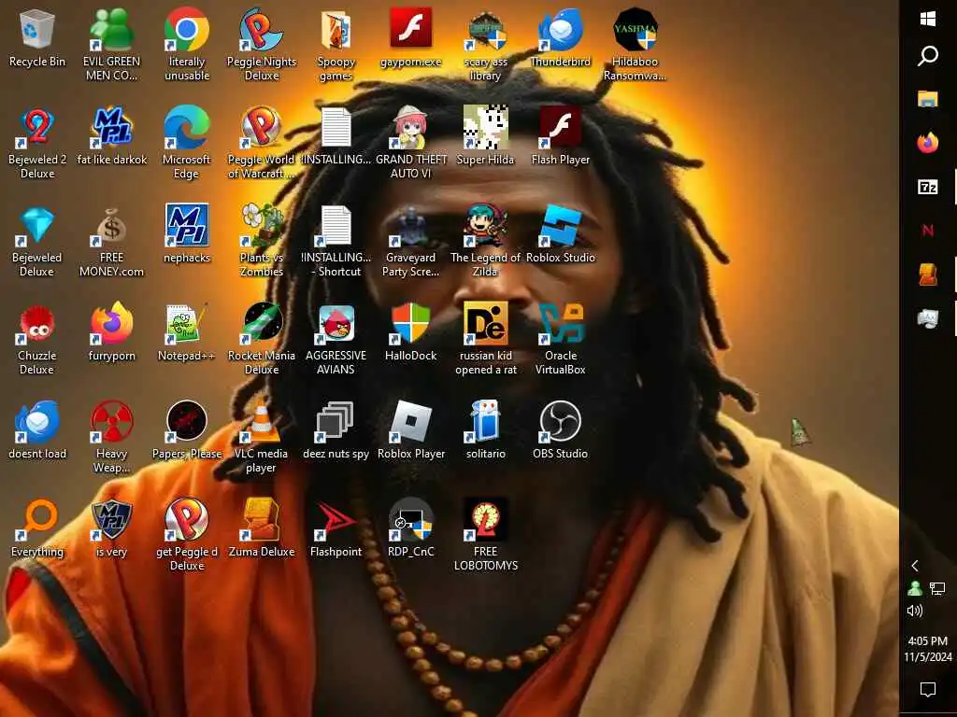957x717 pixels.
Task: Launch the EVIL GREEN MEN CO shortcut
Action: tap(112, 30)
